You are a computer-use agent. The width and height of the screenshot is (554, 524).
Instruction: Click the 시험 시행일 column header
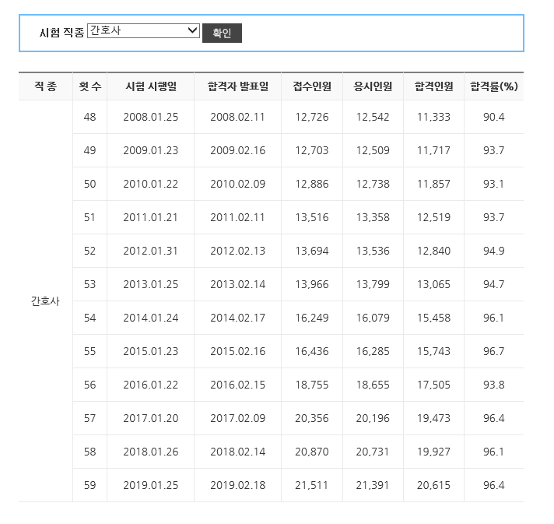pyautogui.click(x=151, y=86)
